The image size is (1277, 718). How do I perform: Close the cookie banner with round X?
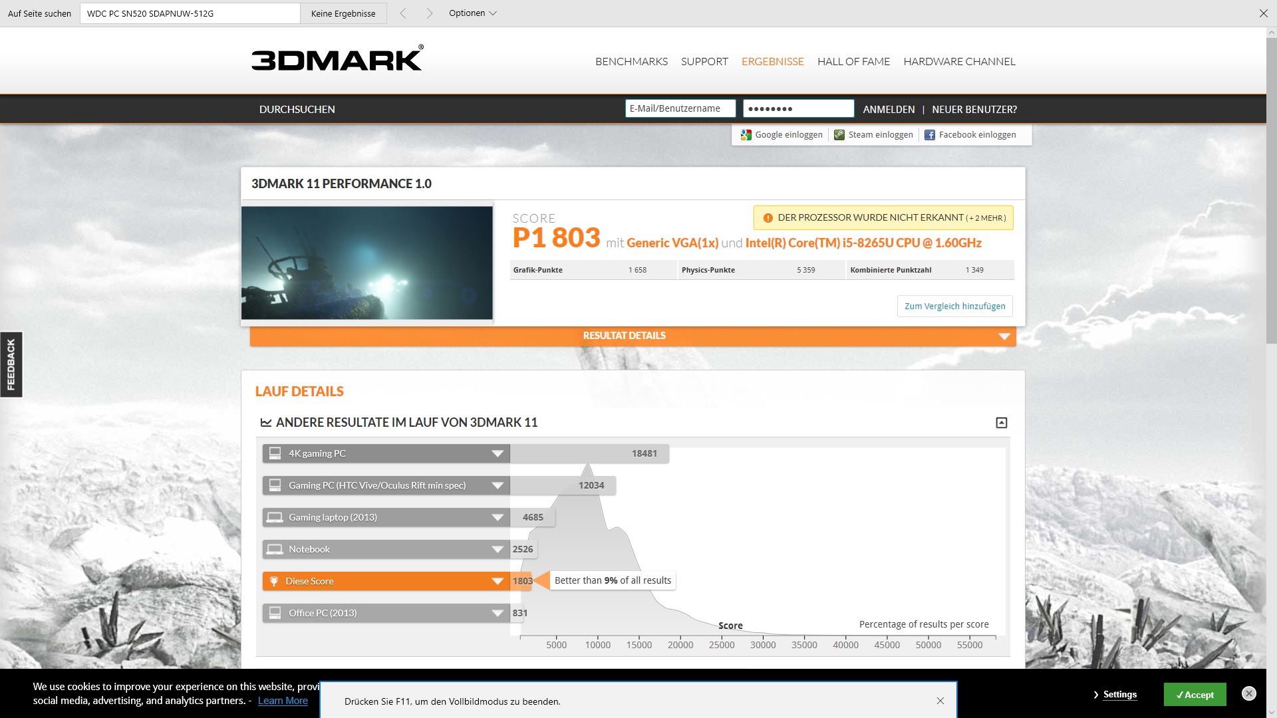coord(1248,693)
